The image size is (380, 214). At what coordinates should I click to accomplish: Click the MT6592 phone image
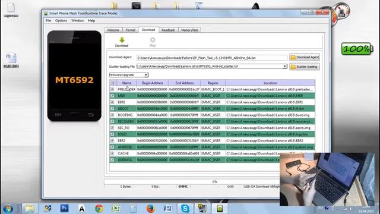point(74,76)
